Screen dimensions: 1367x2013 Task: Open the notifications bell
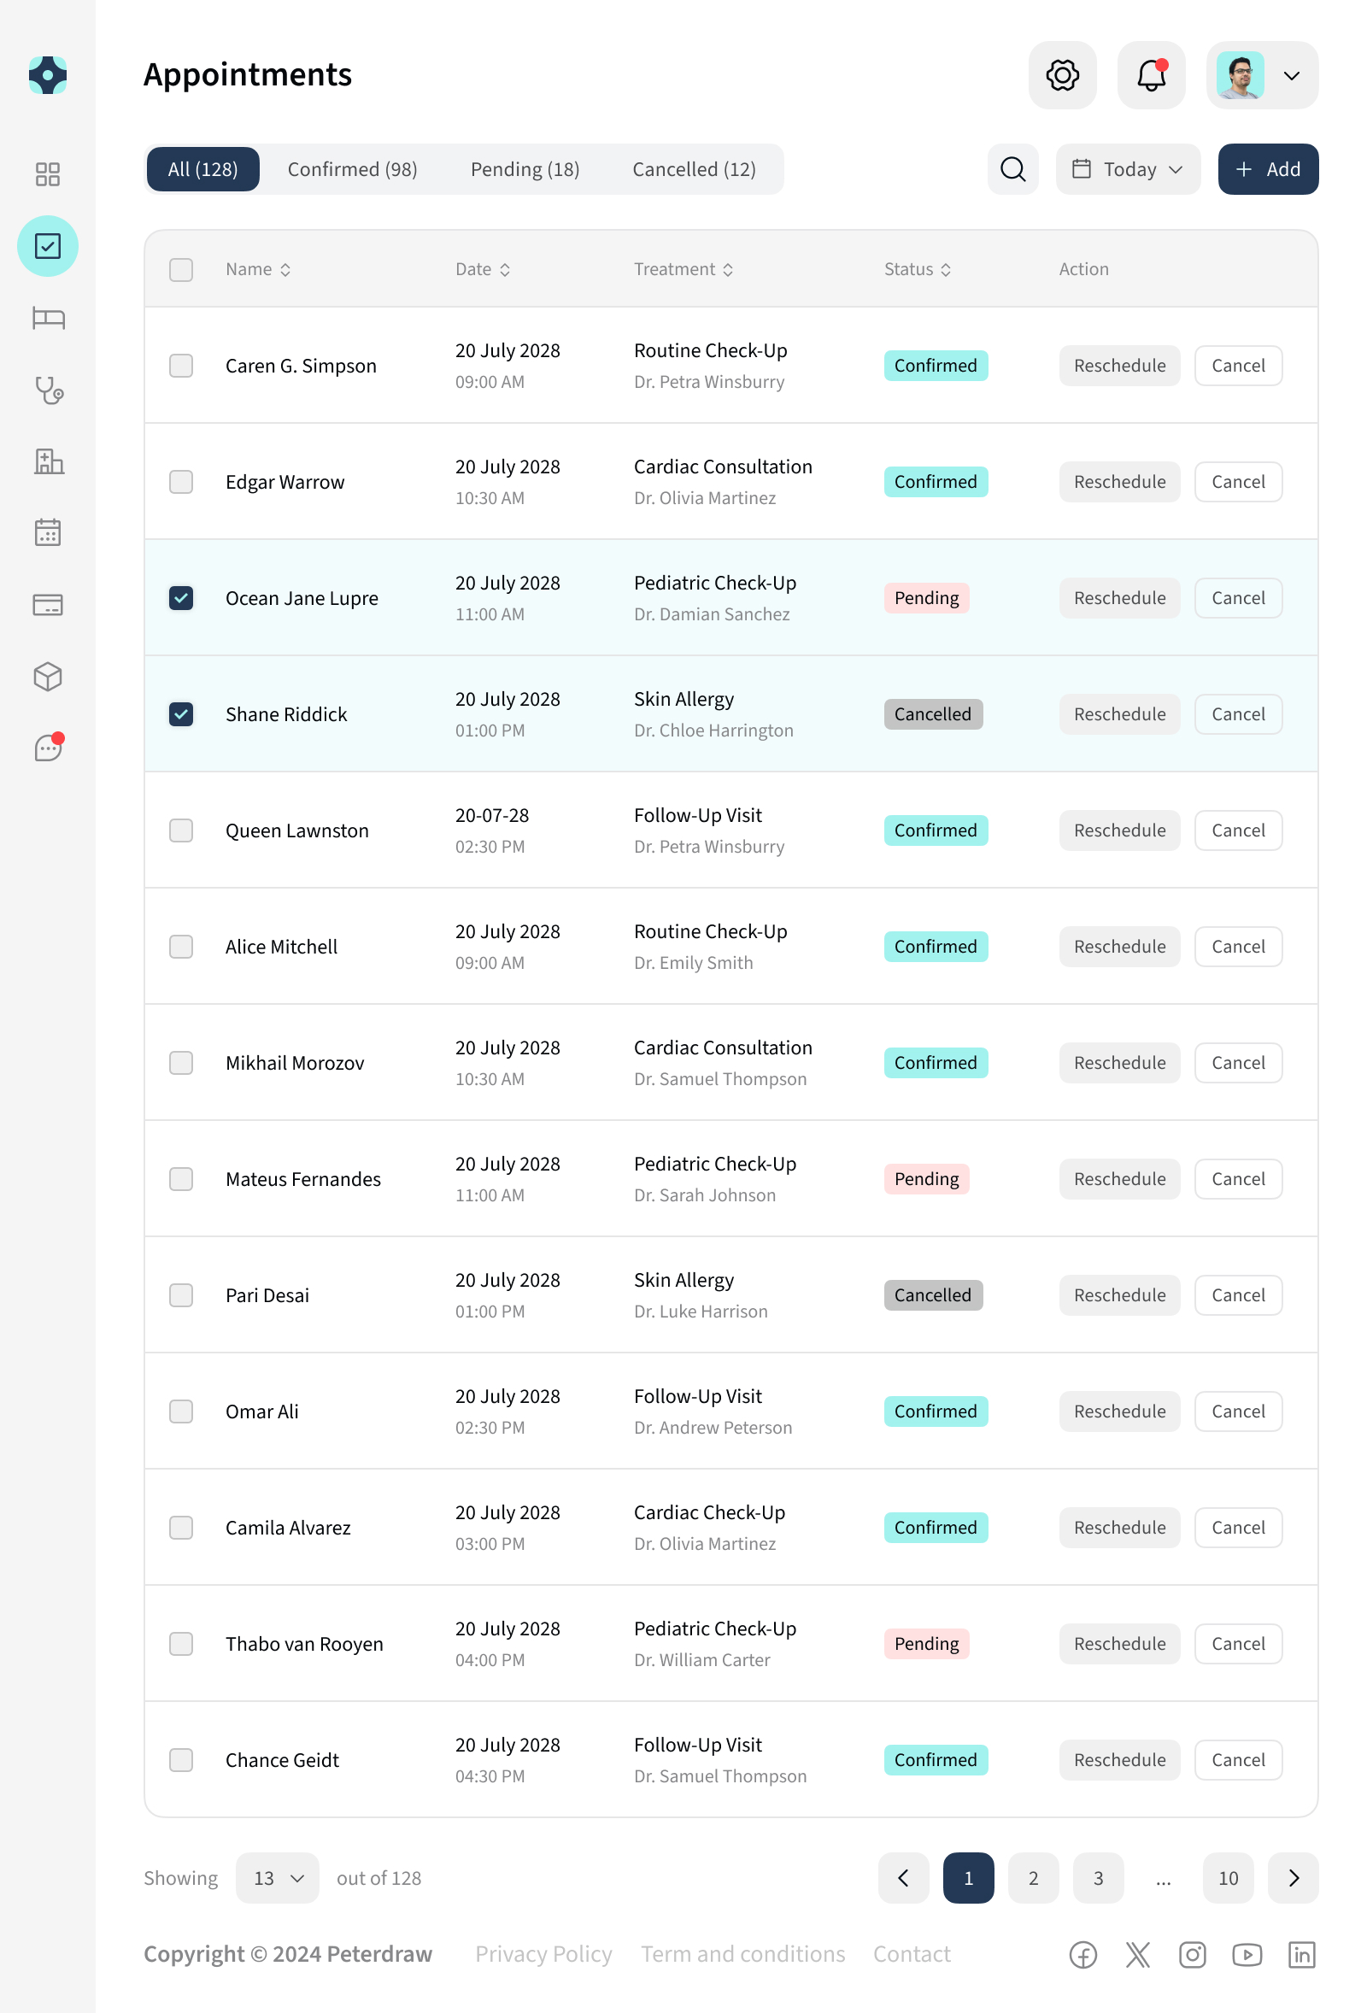coord(1151,75)
